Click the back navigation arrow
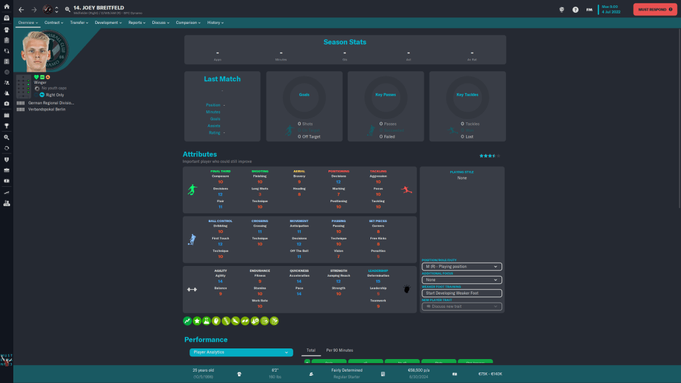 click(x=21, y=10)
